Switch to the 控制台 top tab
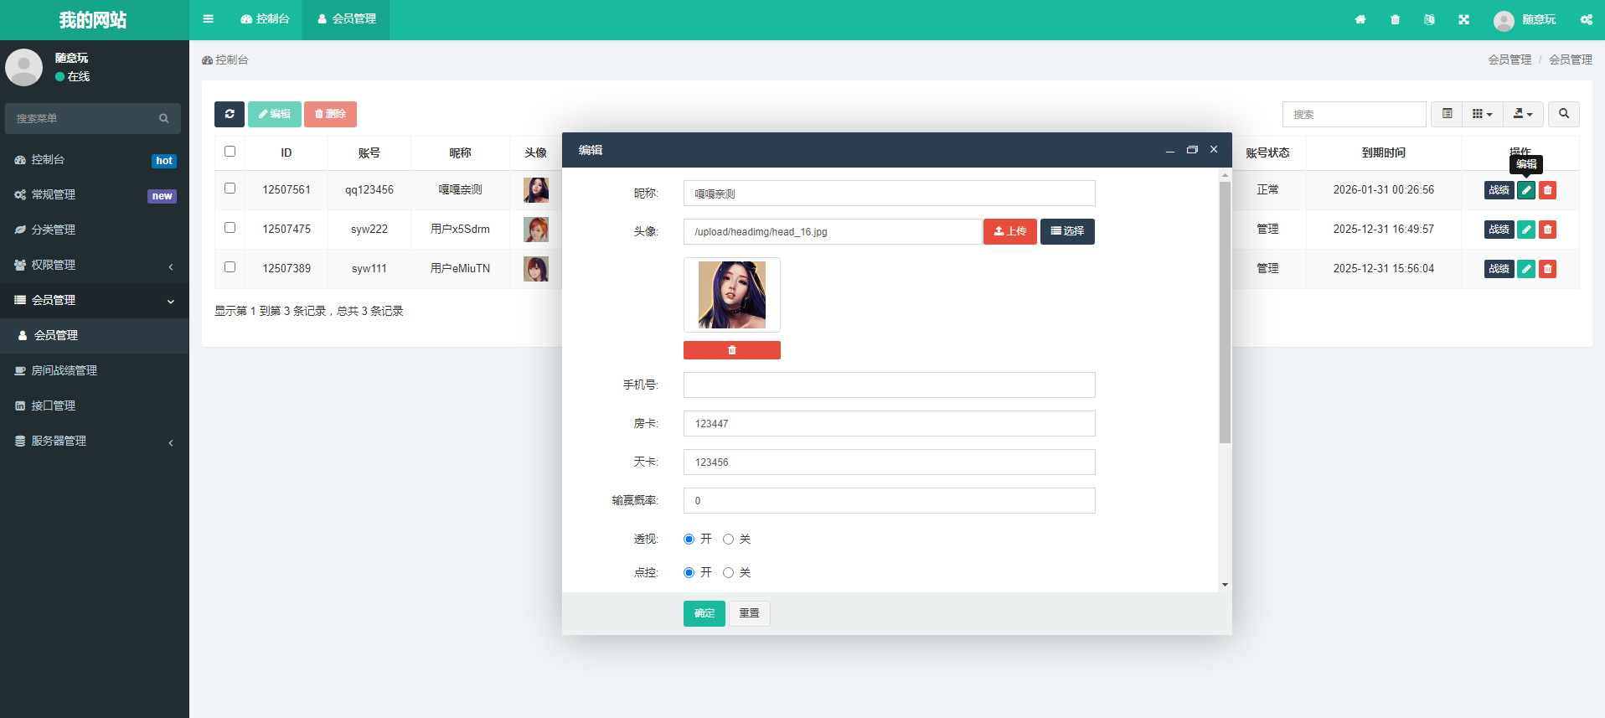This screenshot has height=718, width=1605. click(265, 19)
